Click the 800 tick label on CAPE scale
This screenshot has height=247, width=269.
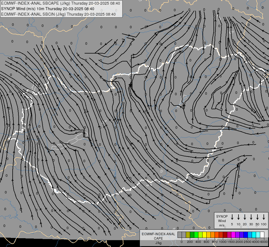click(215, 242)
